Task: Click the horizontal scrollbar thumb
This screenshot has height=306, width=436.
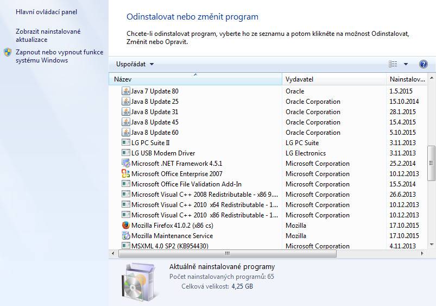Action: [228, 253]
